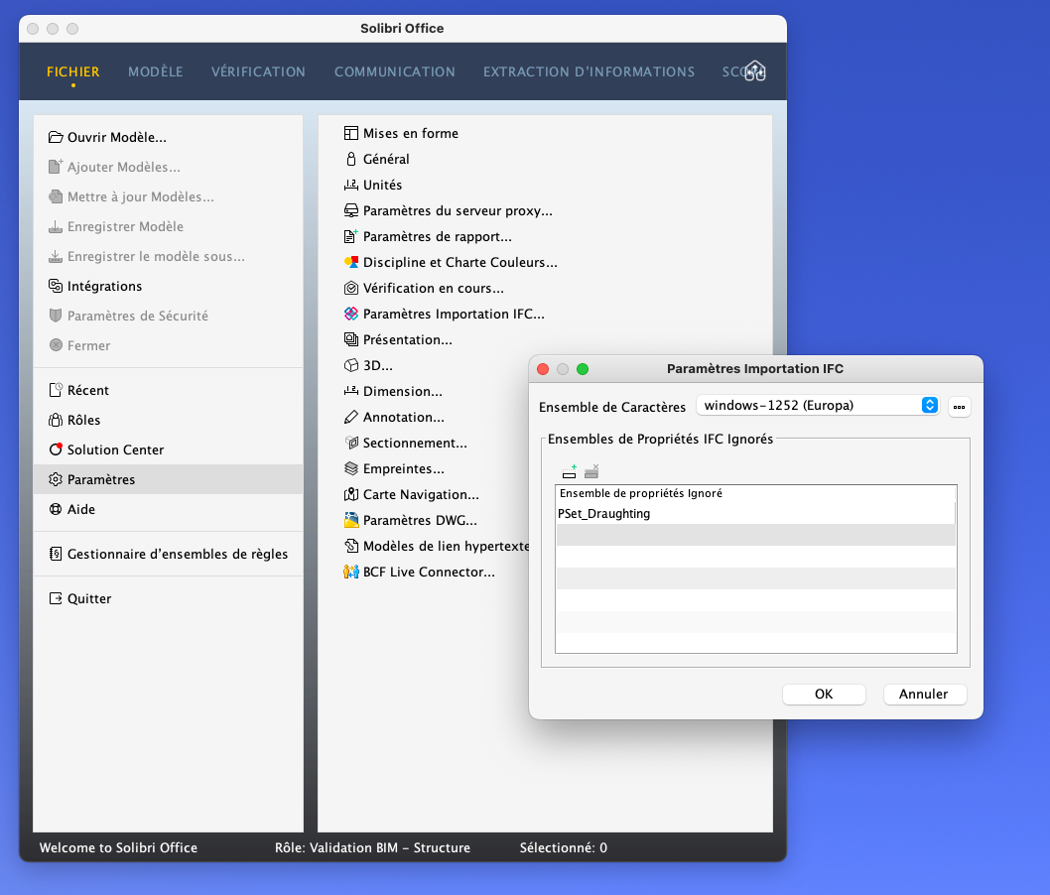Click the Ouvrir Modèle folder icon
Screen dimensions: 1050x895
[56, 137]
